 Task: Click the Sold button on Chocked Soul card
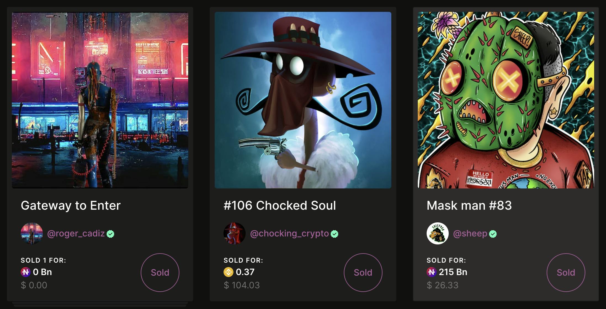(x=363, y=273)
